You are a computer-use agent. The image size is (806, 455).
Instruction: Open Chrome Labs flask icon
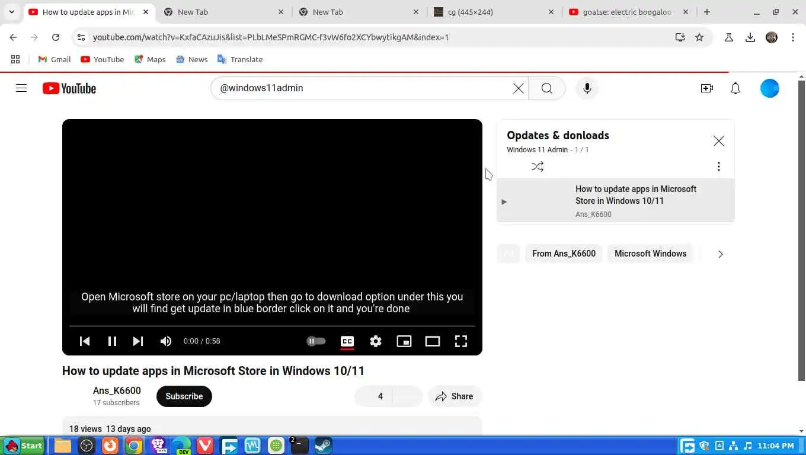(x=729, y=37)
